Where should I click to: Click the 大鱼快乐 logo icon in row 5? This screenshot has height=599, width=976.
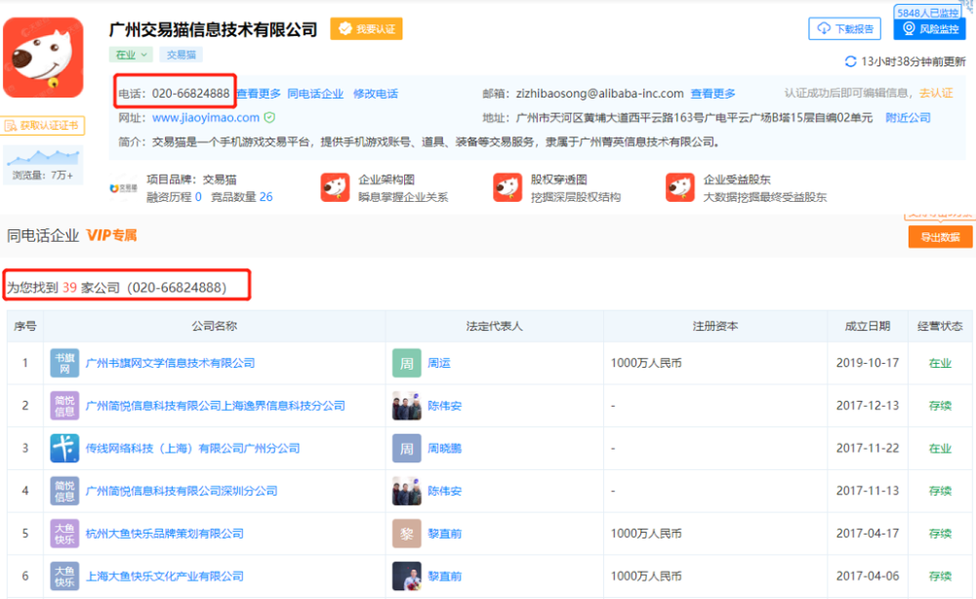tap(64, 534)
